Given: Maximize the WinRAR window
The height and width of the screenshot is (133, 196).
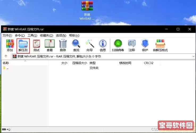Looking at the screenshot, I should point(178,29).
